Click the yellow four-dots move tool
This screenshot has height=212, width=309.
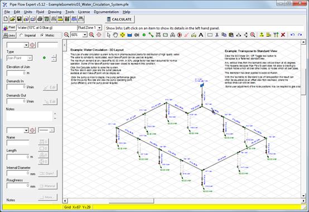[x=123, y=35]
